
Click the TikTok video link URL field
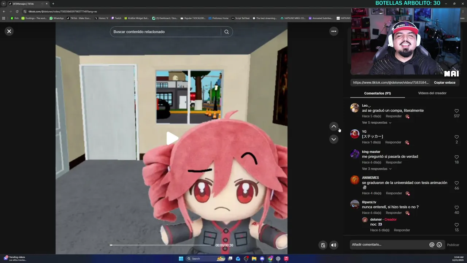coord(391,83)
